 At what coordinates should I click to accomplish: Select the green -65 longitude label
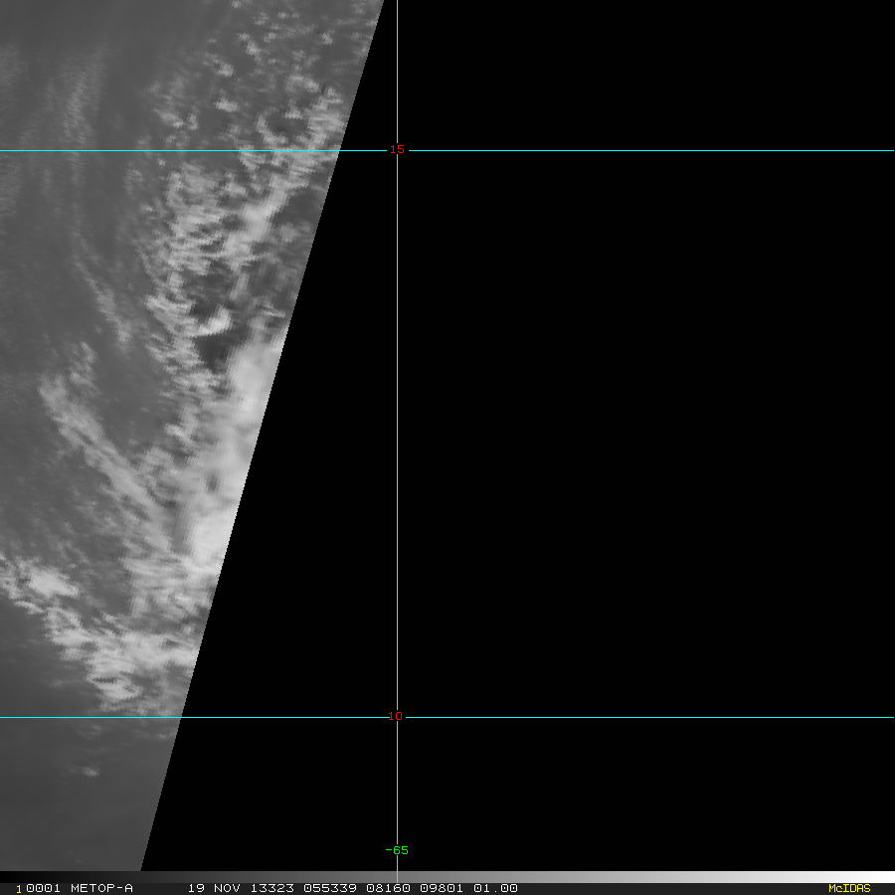click(397, 850)
